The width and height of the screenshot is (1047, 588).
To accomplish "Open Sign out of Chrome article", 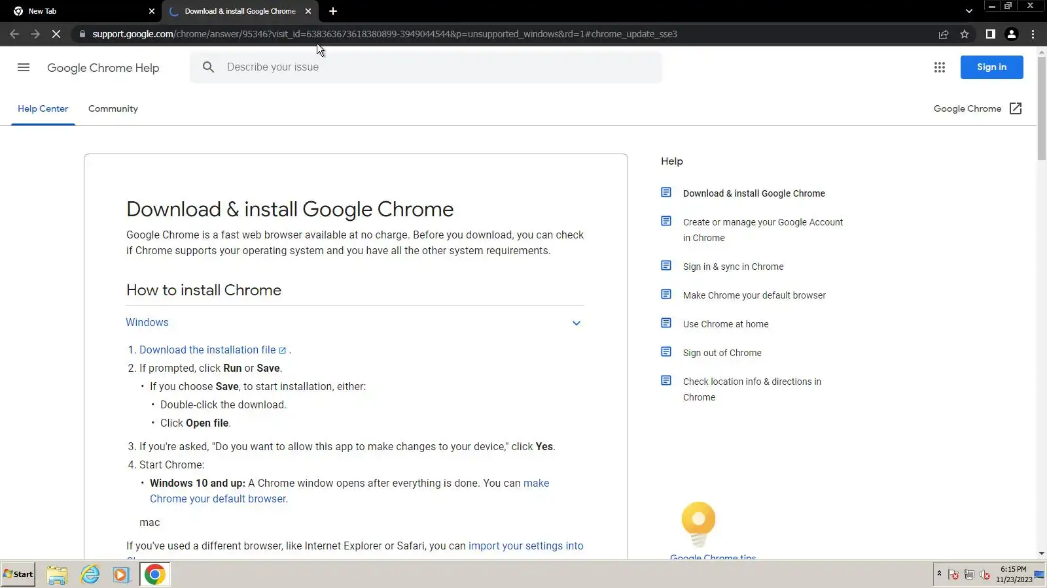I will tap(722, 353).
